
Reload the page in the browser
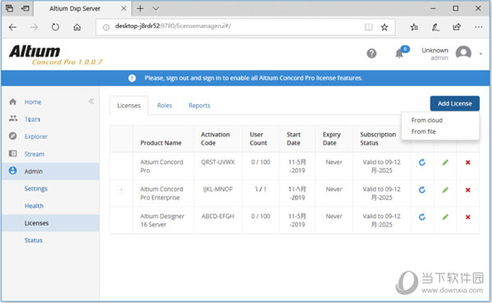click(55, 27)
